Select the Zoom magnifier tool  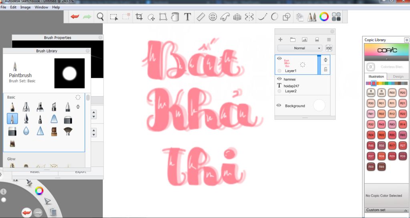click(x=100, y=17)
